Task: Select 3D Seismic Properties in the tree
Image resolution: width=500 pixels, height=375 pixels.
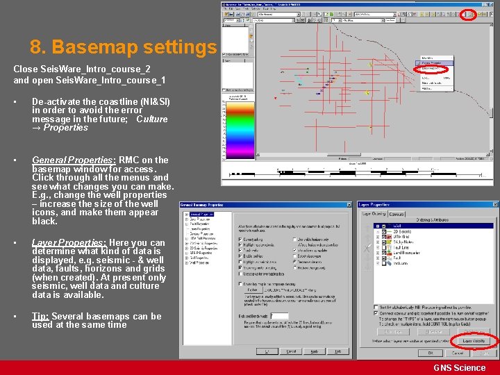Action: pos(203,248)
